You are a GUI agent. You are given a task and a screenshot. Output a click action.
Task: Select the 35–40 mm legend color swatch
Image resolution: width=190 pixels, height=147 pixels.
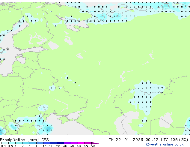pyautogui.click(x=74, y=143)
